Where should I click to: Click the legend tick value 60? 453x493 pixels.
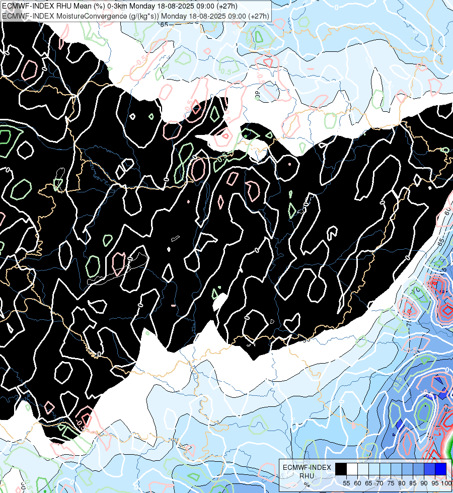(357, 483)
